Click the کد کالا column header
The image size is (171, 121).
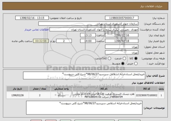147,89
